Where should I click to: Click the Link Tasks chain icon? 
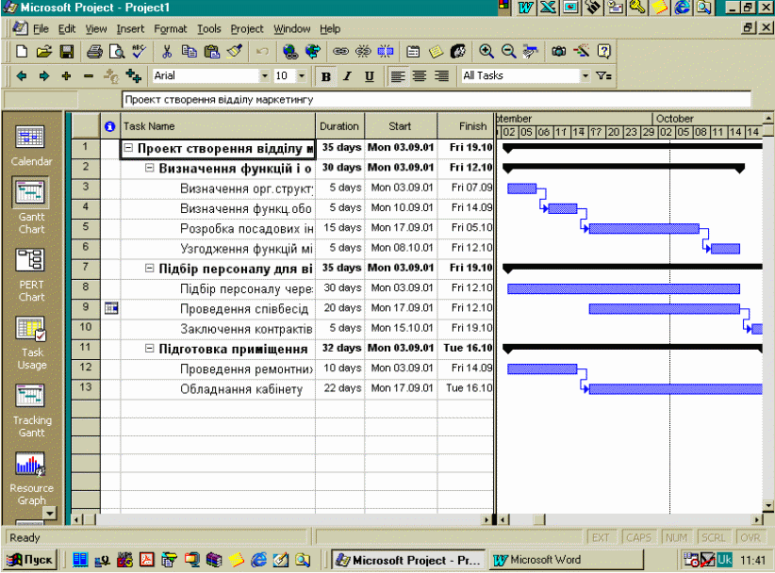[340, 52]
